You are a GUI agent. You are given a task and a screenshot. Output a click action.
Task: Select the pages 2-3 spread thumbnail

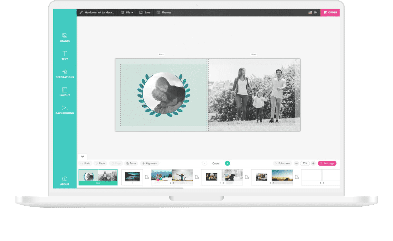pyautogui.click(x=172, y=177)
